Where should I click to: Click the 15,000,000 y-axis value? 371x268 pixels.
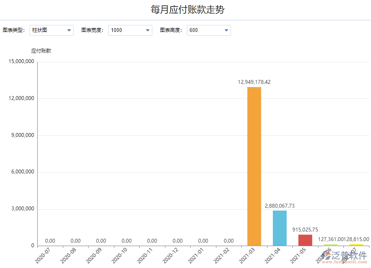coord(20,61)
